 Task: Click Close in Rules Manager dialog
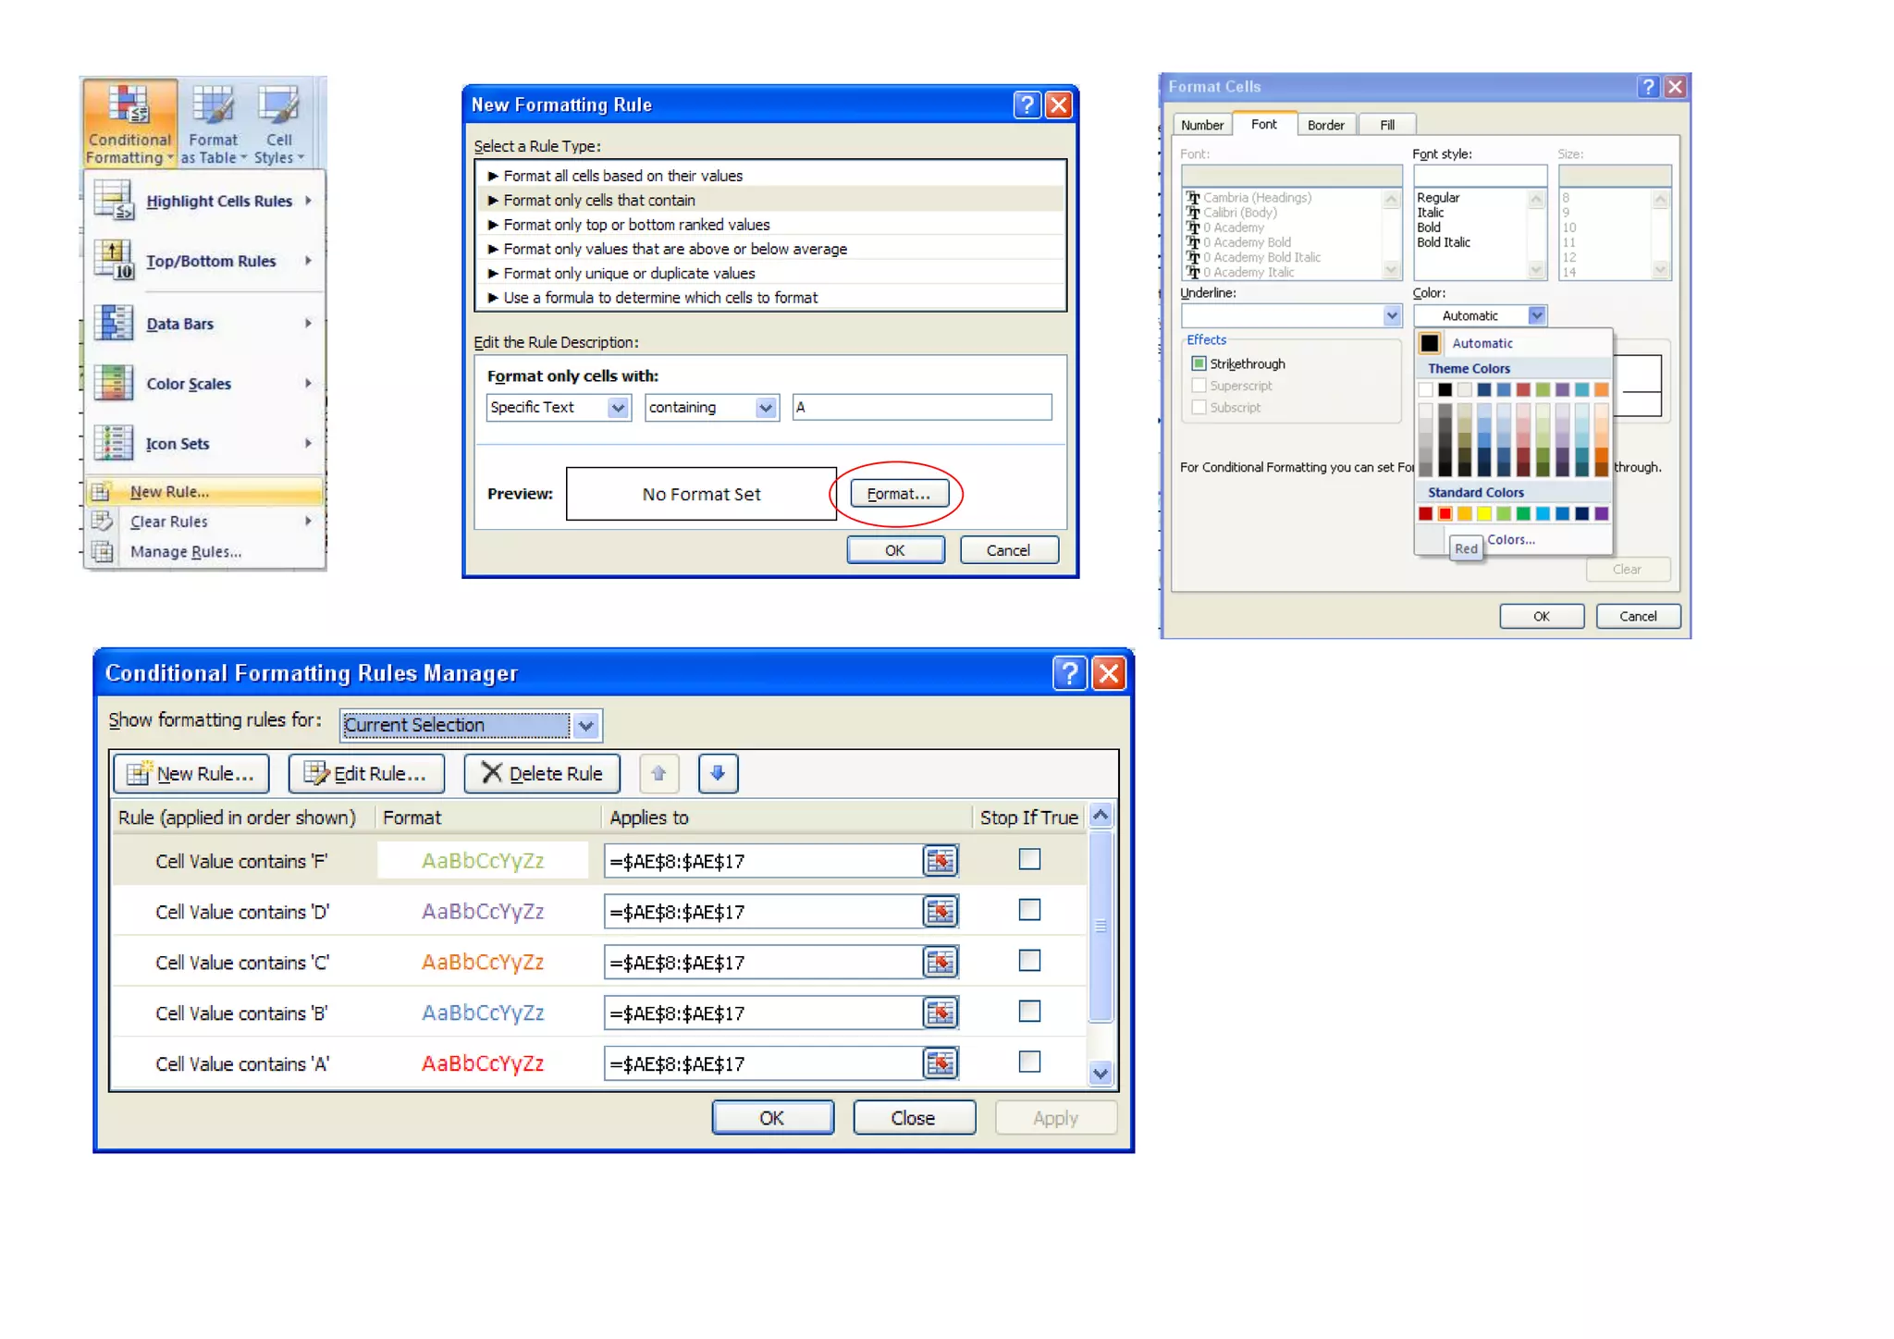click(913, 1117)
